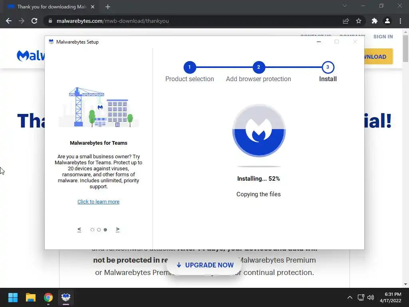Click the Installing 52% status text
Screen dimensions: 409x307
[x=258, y=179]
